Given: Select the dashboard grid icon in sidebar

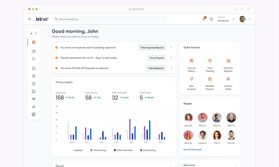Looking at the screenshot, I should click(33, 42).
